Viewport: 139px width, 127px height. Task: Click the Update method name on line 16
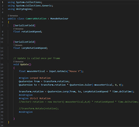pyautogui.click(x=24, y=65)
